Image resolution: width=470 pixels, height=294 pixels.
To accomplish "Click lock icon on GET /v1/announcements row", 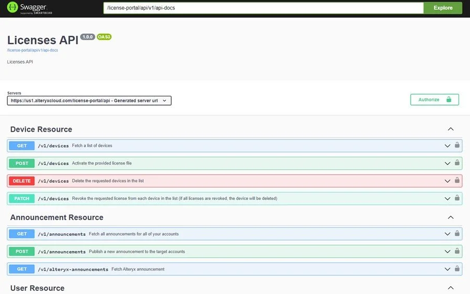I will (457, 233).
